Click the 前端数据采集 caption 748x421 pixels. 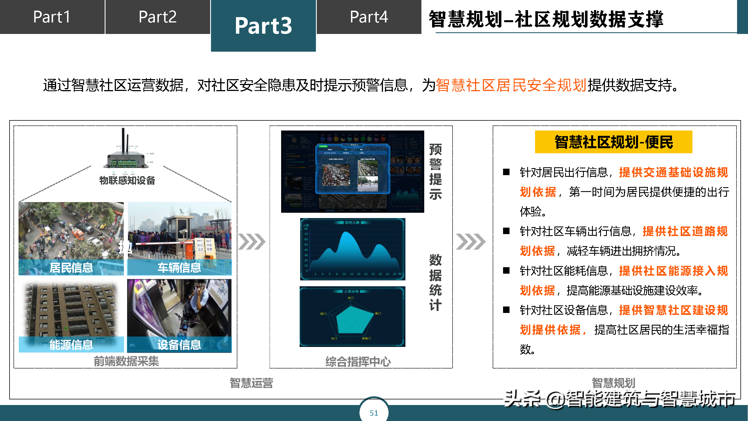coord(126,361)
